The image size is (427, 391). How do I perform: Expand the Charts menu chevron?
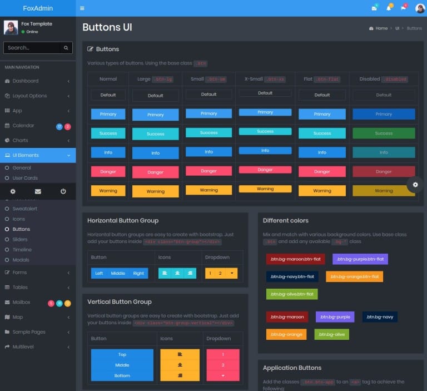coord(68,141)
